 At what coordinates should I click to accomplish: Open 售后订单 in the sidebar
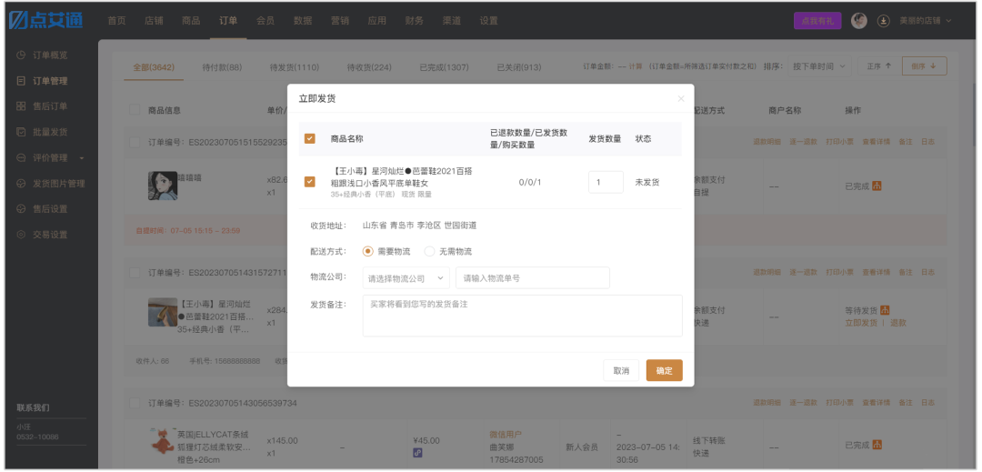click(x=50, y=106)
